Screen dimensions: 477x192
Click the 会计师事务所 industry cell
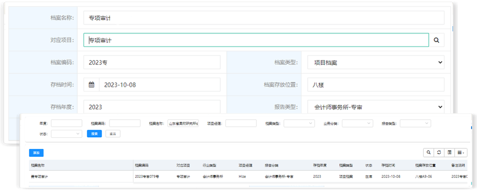click(213, 177)
